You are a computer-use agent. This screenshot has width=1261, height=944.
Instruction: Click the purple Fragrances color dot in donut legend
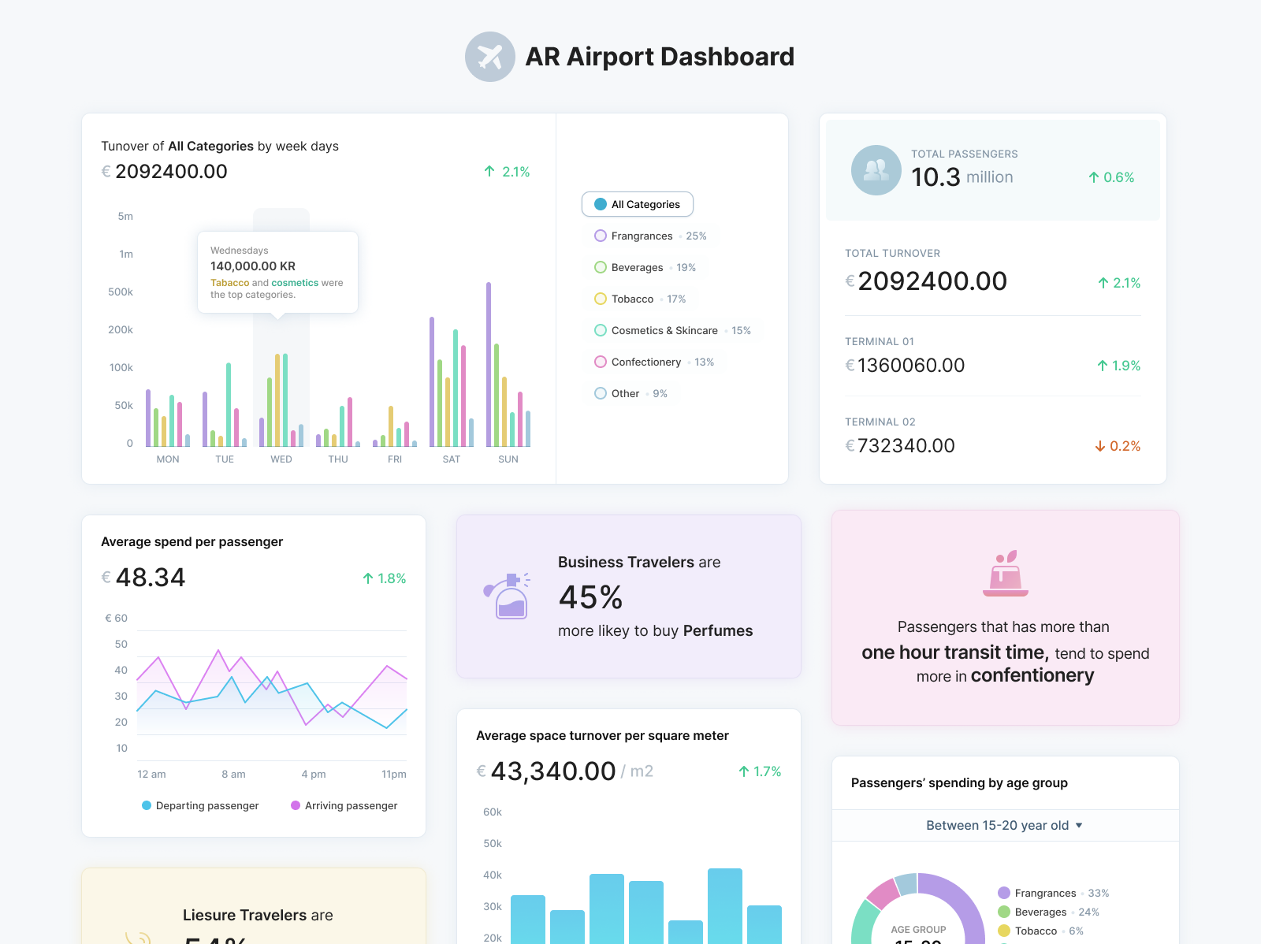click(1002, 893)
